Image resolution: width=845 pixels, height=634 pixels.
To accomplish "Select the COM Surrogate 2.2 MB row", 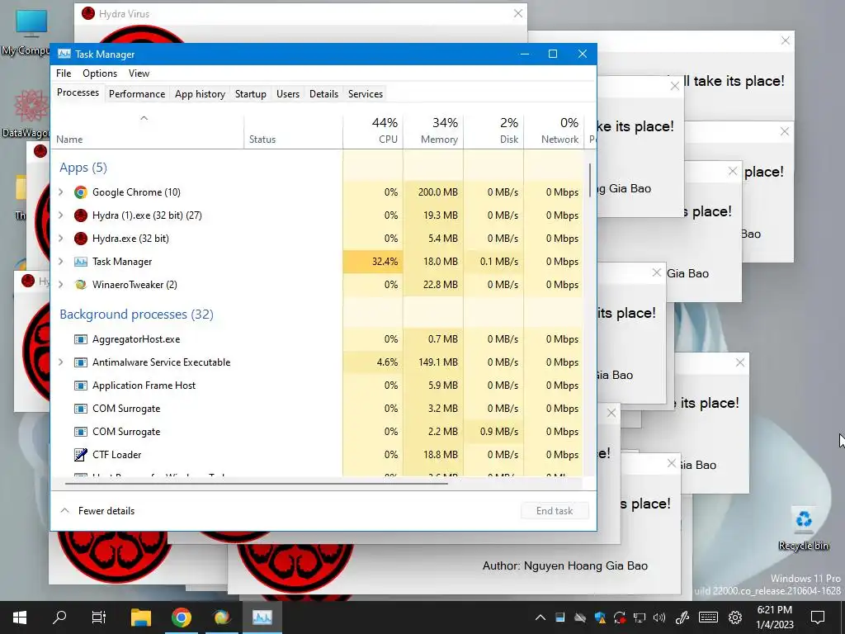I will point(318,432).
